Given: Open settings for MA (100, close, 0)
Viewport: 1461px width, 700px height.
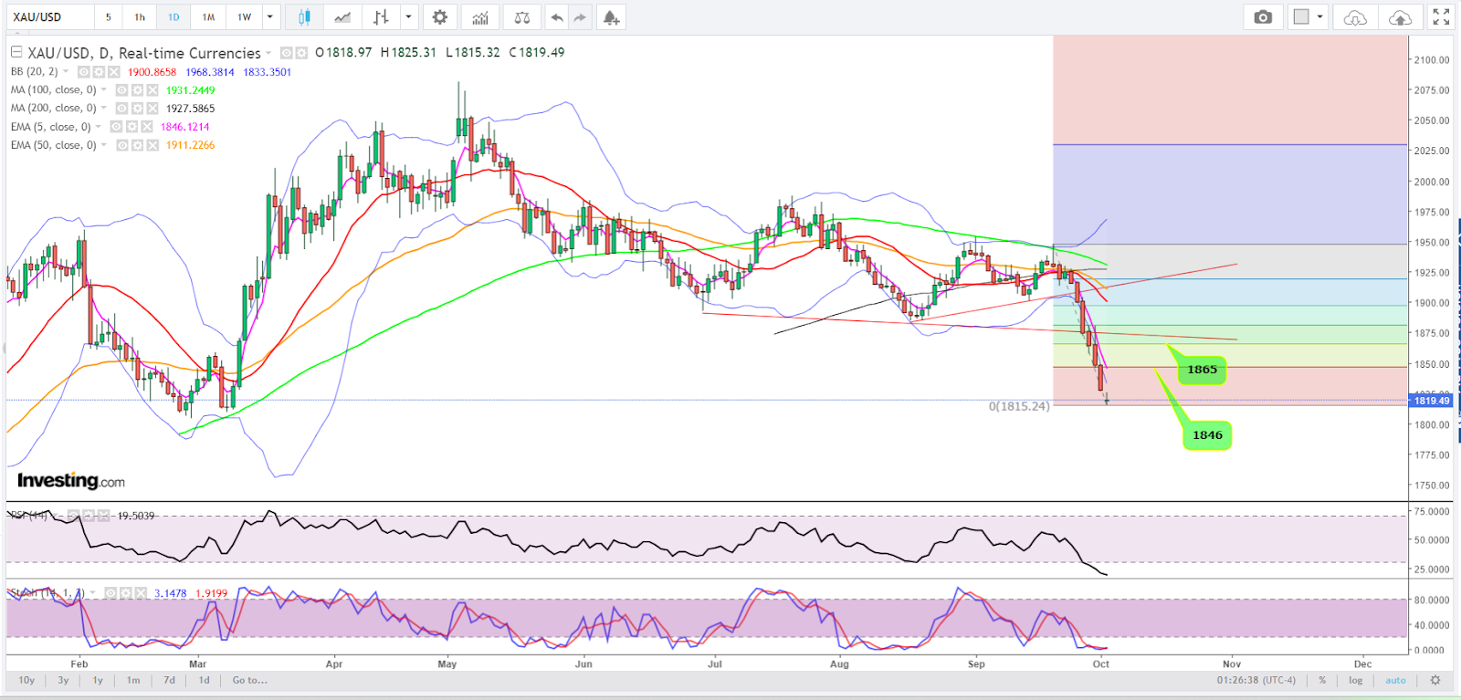Looking at the screenshot, I should pyautogui.click(x=137, y=90).
